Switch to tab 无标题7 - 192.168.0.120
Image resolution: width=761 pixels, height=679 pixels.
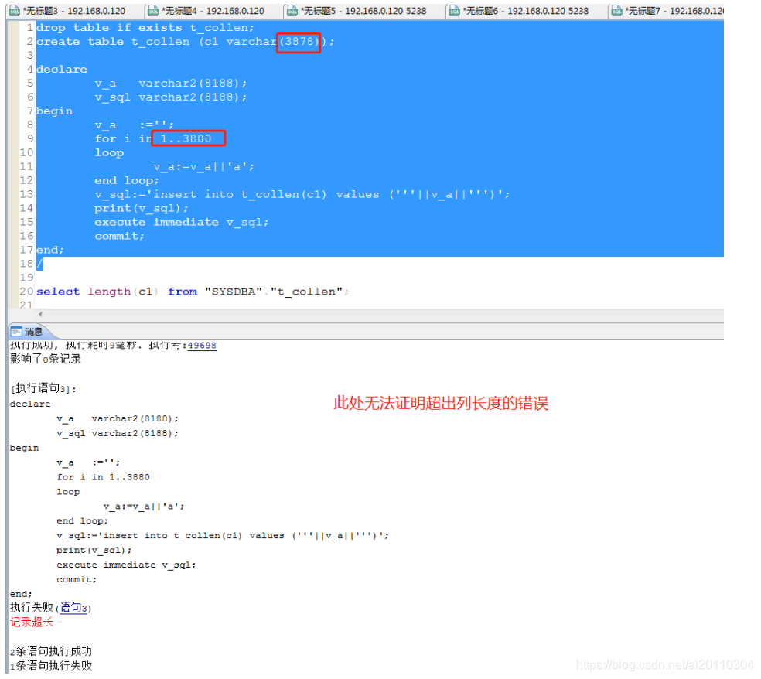tap(667, 11)
